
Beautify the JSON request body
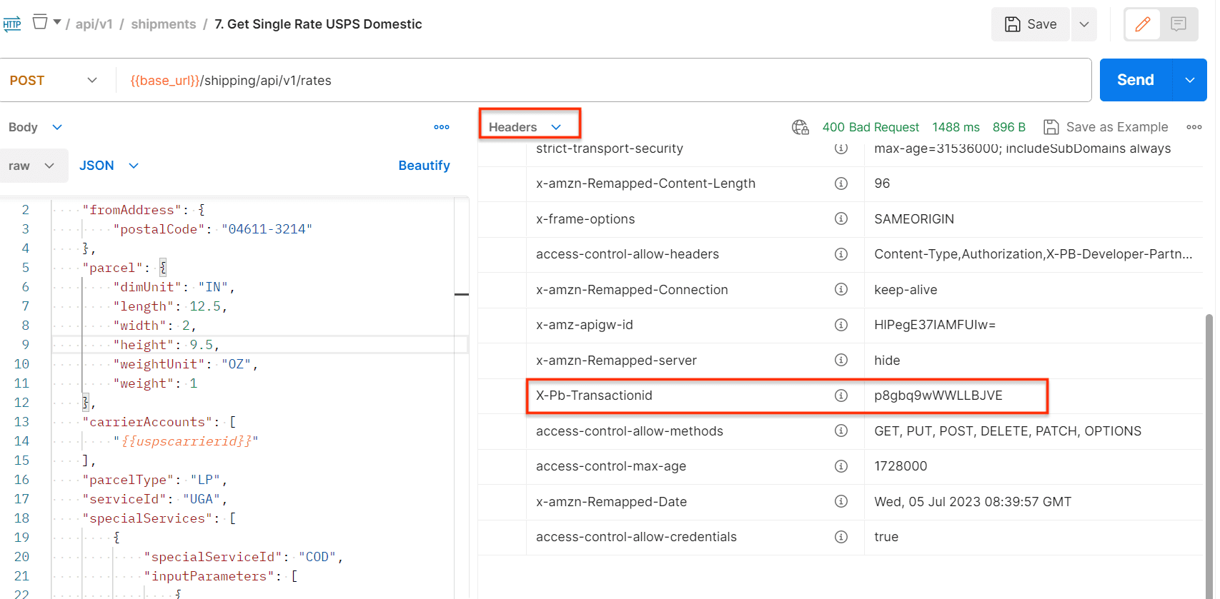coord(424,166)
